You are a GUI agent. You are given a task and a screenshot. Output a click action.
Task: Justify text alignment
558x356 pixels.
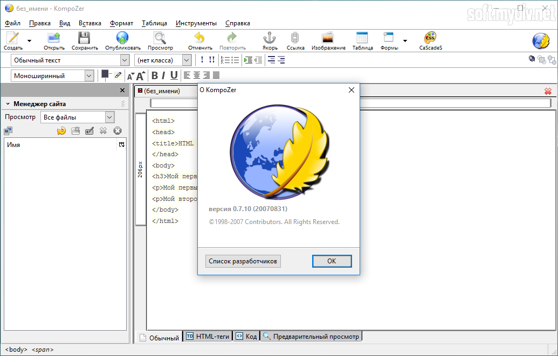click(x=216, y=75)
